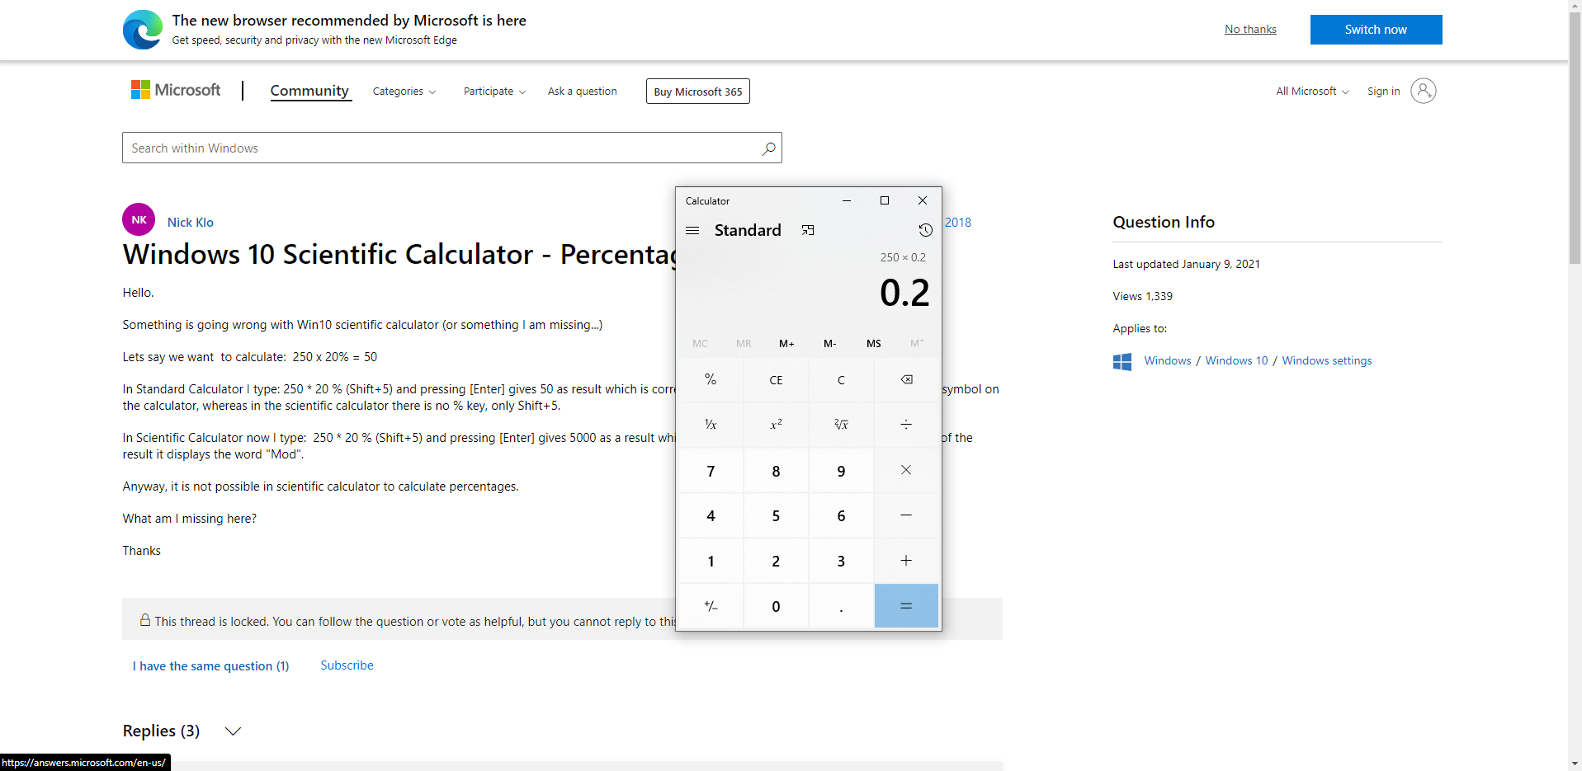The width and height of the screenshot is (1582, 771).
Task: Click the plus/minus sign toggle key
Action: [x=711, y=606]
